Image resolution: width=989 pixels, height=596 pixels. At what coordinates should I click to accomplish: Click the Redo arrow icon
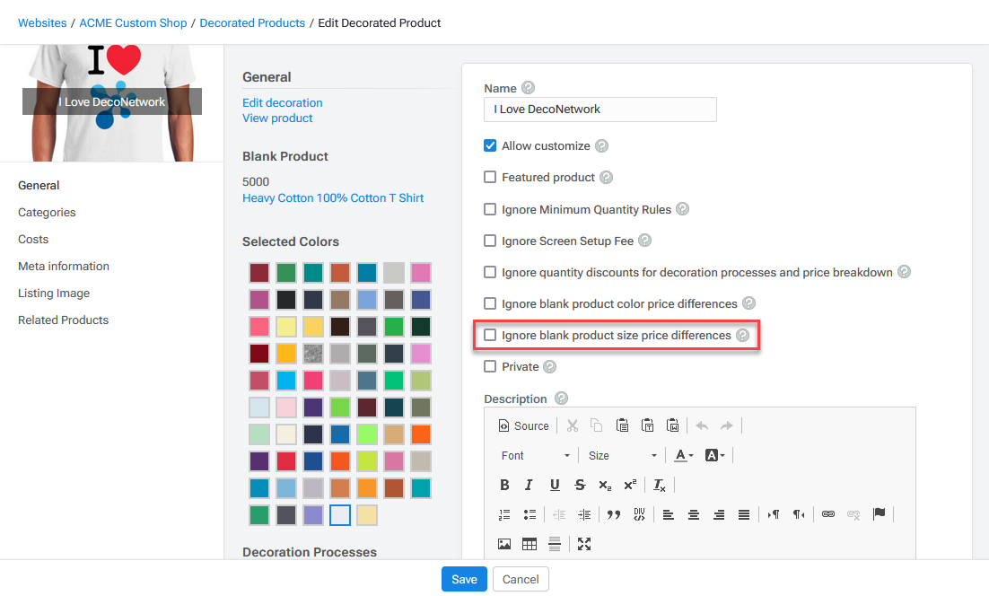coord(727,425)
